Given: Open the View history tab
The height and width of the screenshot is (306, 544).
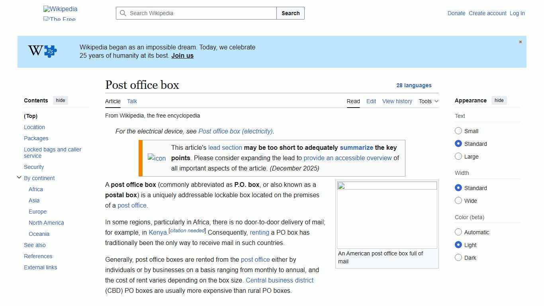Looking at the screenshot, I should (397, 101).
